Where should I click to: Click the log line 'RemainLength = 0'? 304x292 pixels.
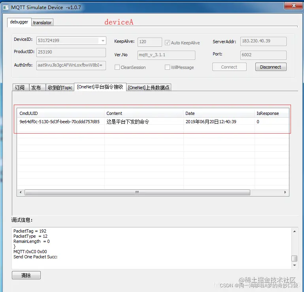pos(32,242)
